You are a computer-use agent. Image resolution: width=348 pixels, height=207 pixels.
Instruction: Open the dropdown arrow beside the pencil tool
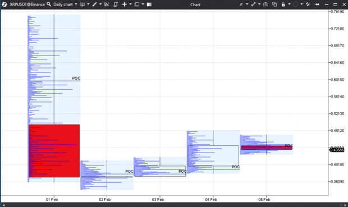click(100, 4)
